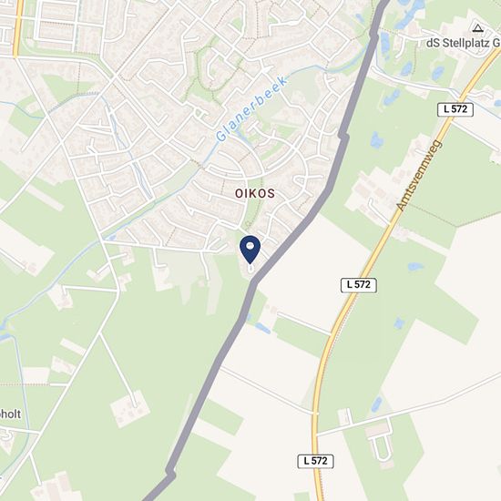The width and height of the screenshot is (501, 501).
Task: Click the lowest L 572 shield on the yellow road
Action: (x=316, y=461)
